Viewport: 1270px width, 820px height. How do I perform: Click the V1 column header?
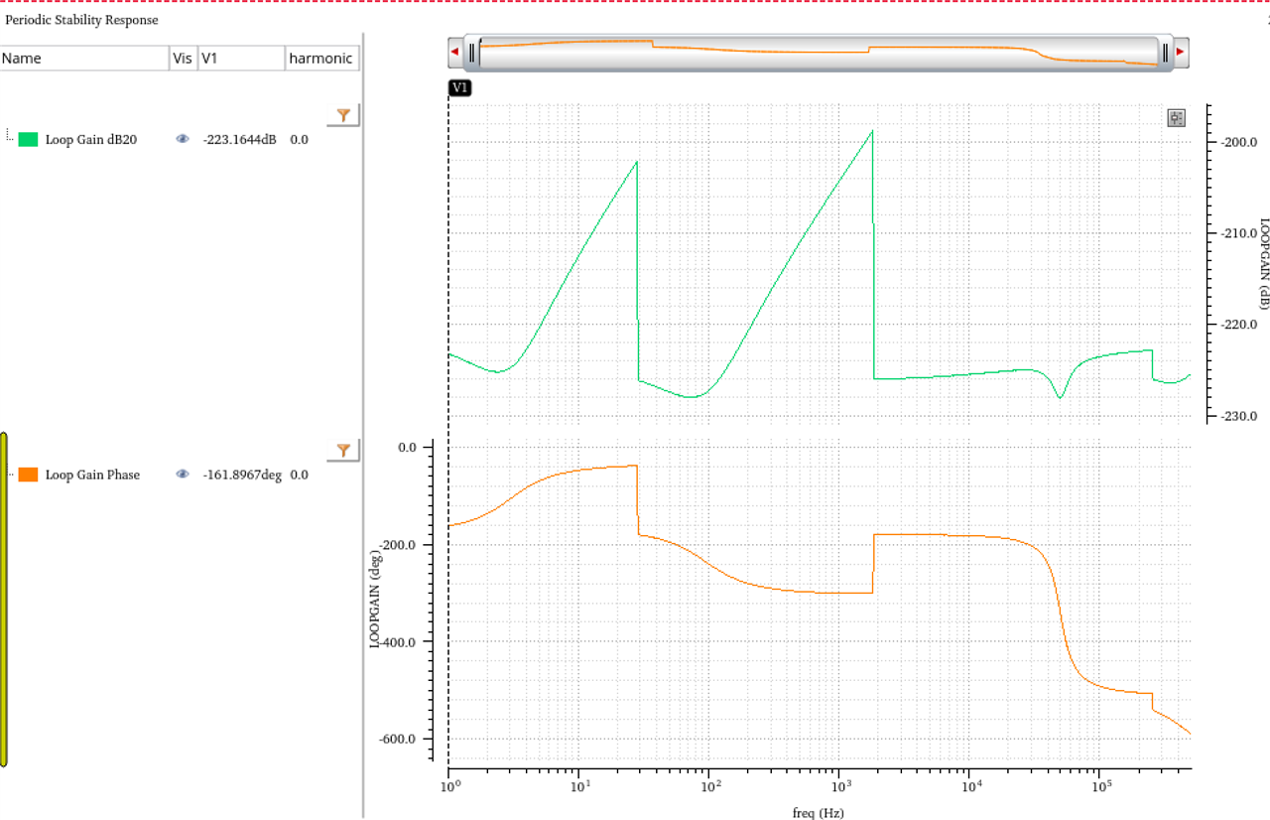click(x=241, y=59)
